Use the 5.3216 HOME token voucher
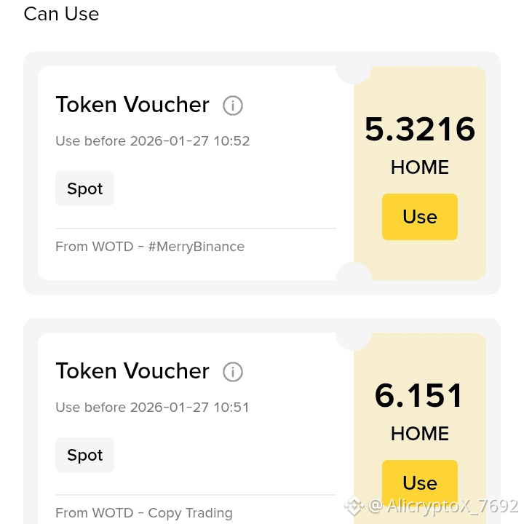Image resolution: width=524 pixels, height=524 pixels. point(419,217)
